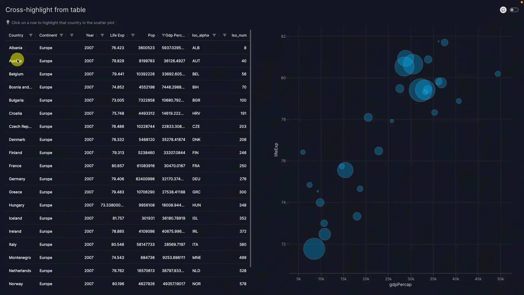Open the Continent column filter menu

pos(61,35)
